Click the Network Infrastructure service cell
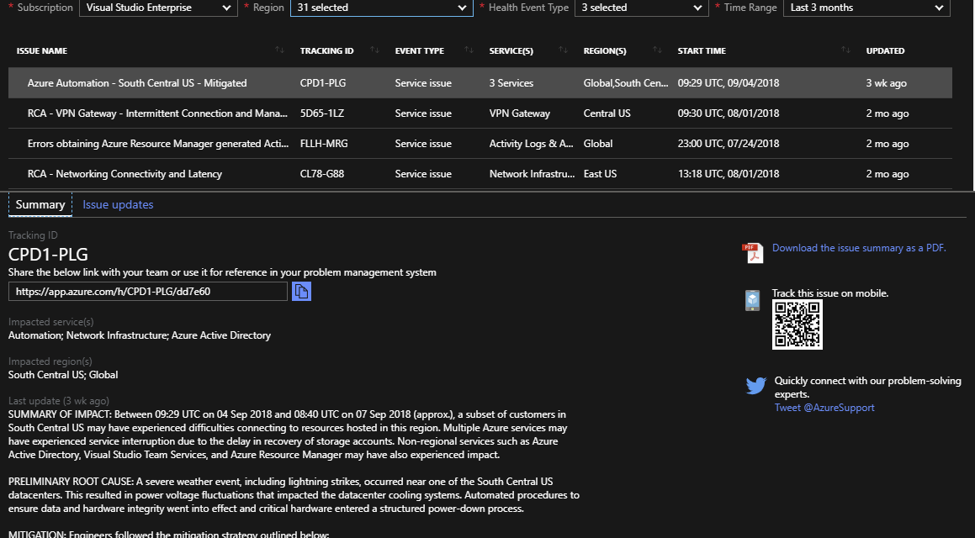This screenshot has width=975, height=538. coord(533,174)
